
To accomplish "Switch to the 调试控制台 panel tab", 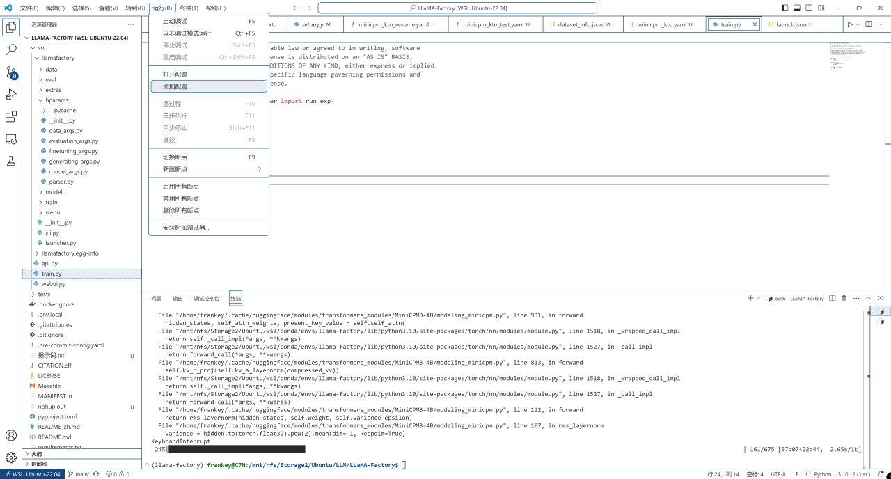I will [206, 298].
